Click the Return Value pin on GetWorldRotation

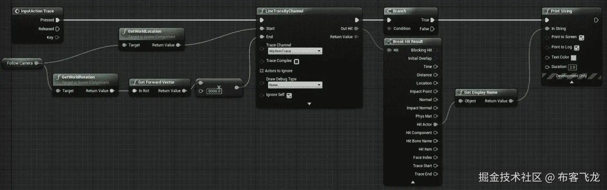click(112, 91)
